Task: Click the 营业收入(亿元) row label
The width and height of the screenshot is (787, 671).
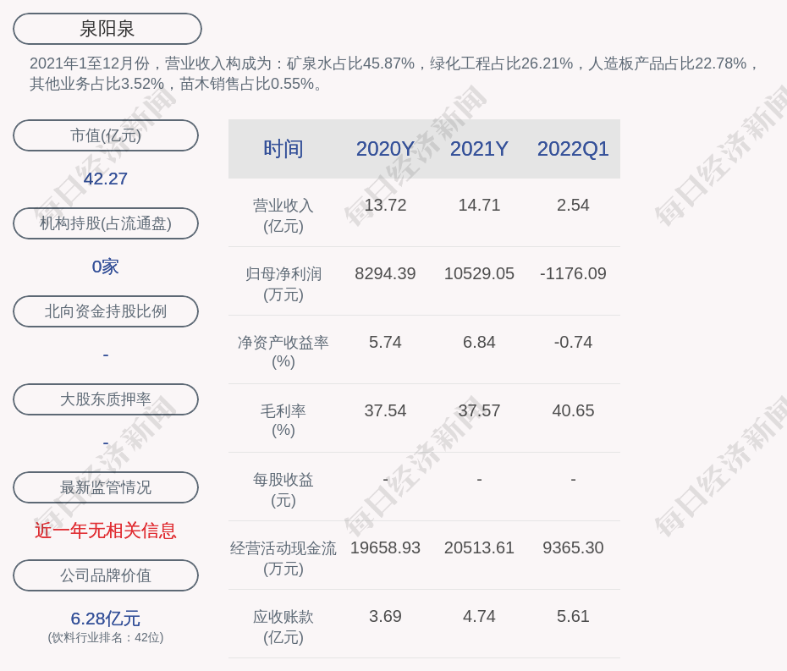Action: point(283,216)
